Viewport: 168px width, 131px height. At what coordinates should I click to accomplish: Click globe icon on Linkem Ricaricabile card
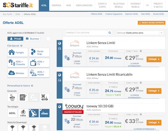tap(59, 75)
